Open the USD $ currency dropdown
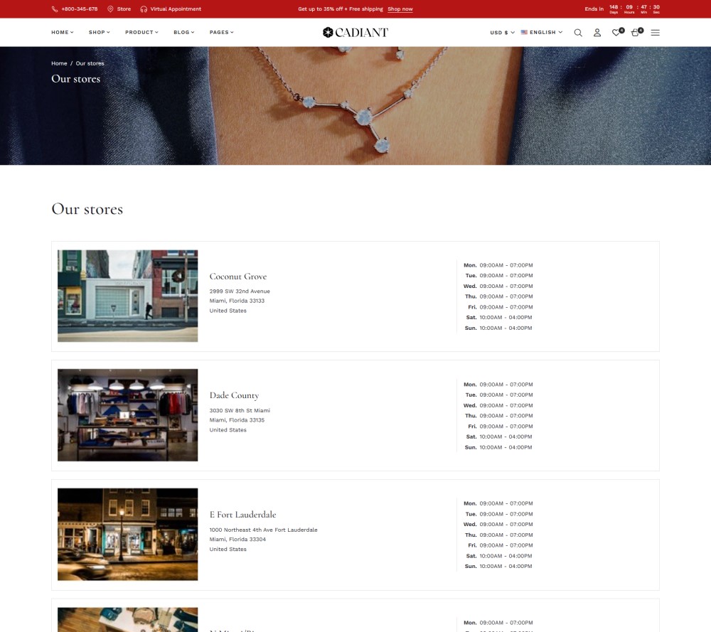The height and width of the screenshot is (632, 711). [502, 33]
